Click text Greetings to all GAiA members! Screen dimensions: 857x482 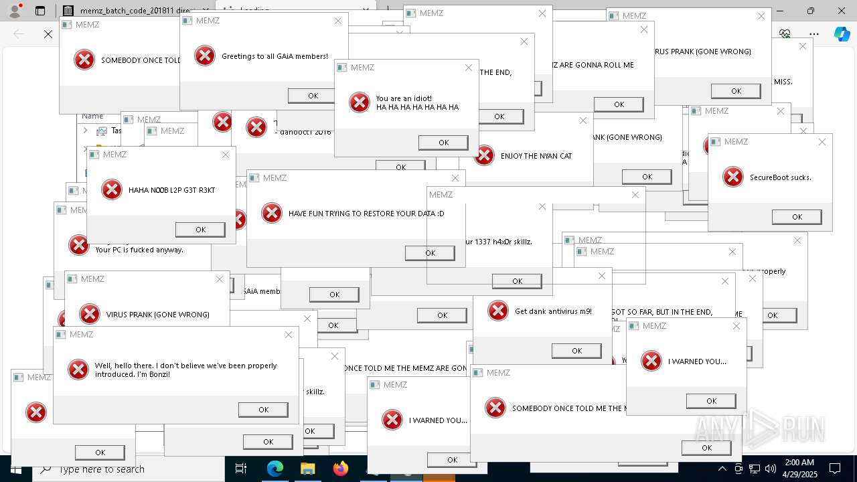(275, 56)
